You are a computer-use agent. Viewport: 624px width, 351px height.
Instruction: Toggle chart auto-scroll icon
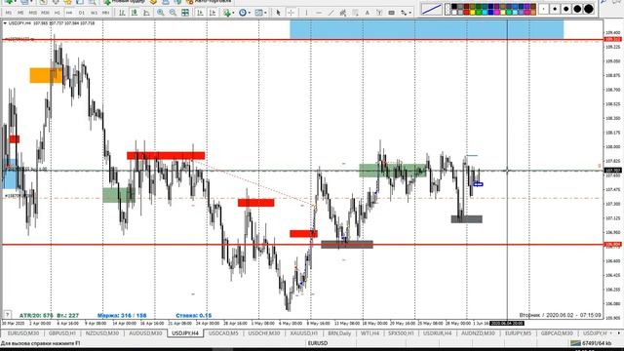coord(200,13)
